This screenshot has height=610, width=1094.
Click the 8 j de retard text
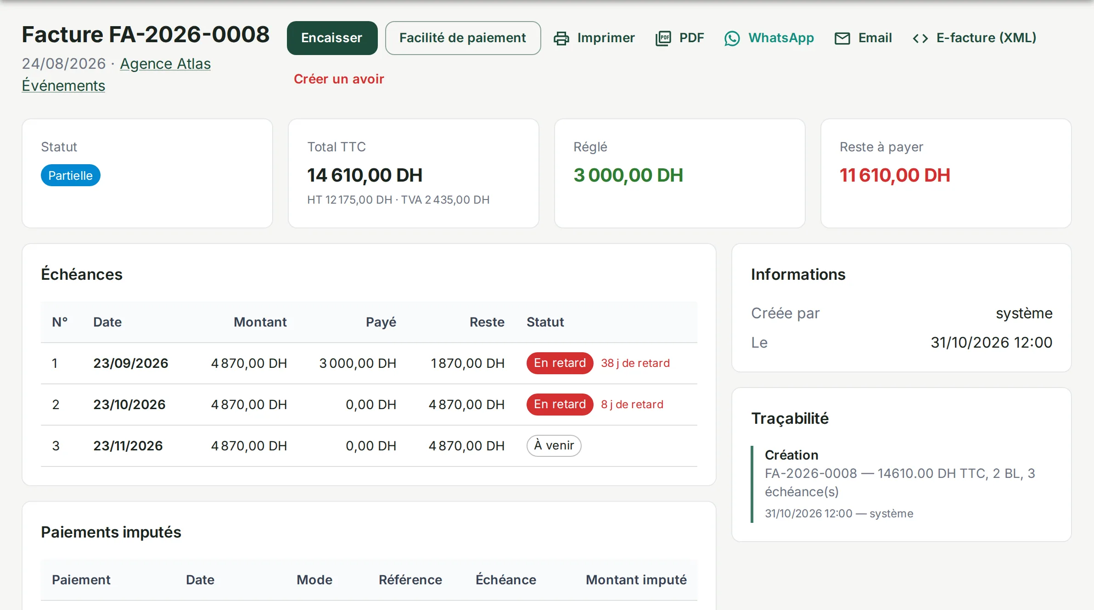[x=632, y=405]
